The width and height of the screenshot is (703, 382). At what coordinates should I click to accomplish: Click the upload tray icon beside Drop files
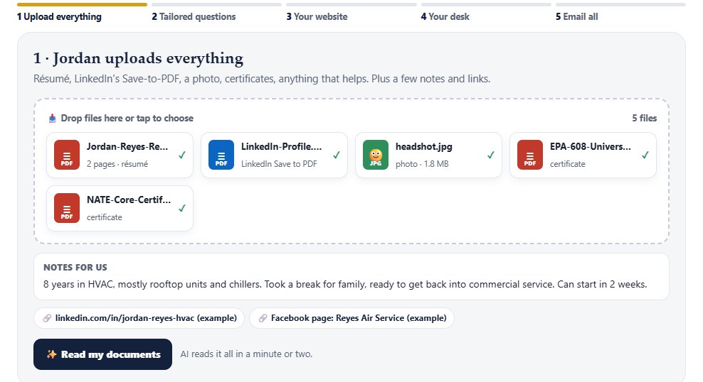pyautogui.click(x=53, y=118)
